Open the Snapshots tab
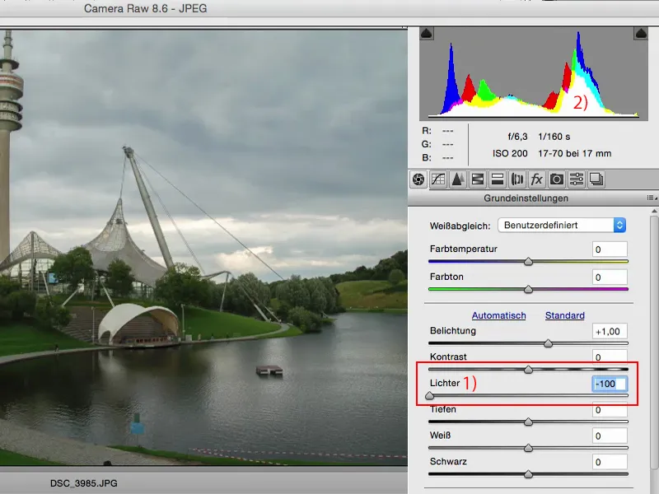Image resolution: width=659 pixels, height=494 pixels. coord(596,179)
